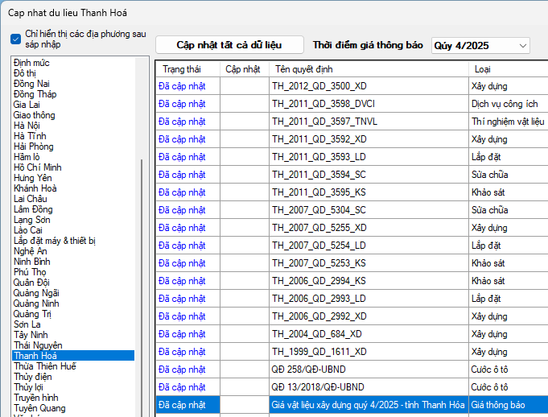Select 'Giao thông' list entry
The image size is (548, 417).
tap(35, 115)
